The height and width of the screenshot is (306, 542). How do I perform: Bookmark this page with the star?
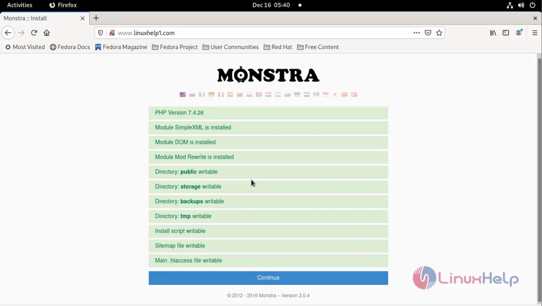(x=439, y=33)
